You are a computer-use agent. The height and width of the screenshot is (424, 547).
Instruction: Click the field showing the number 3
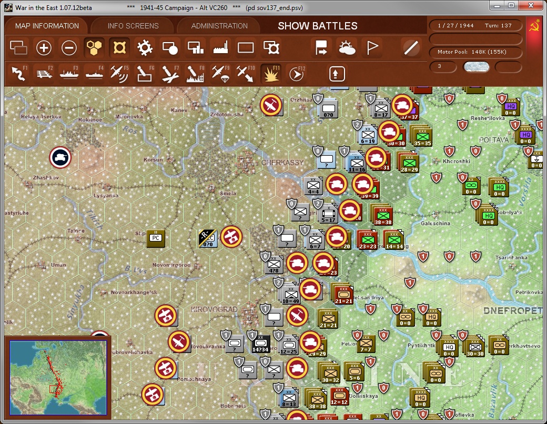(x=443, y=66)
